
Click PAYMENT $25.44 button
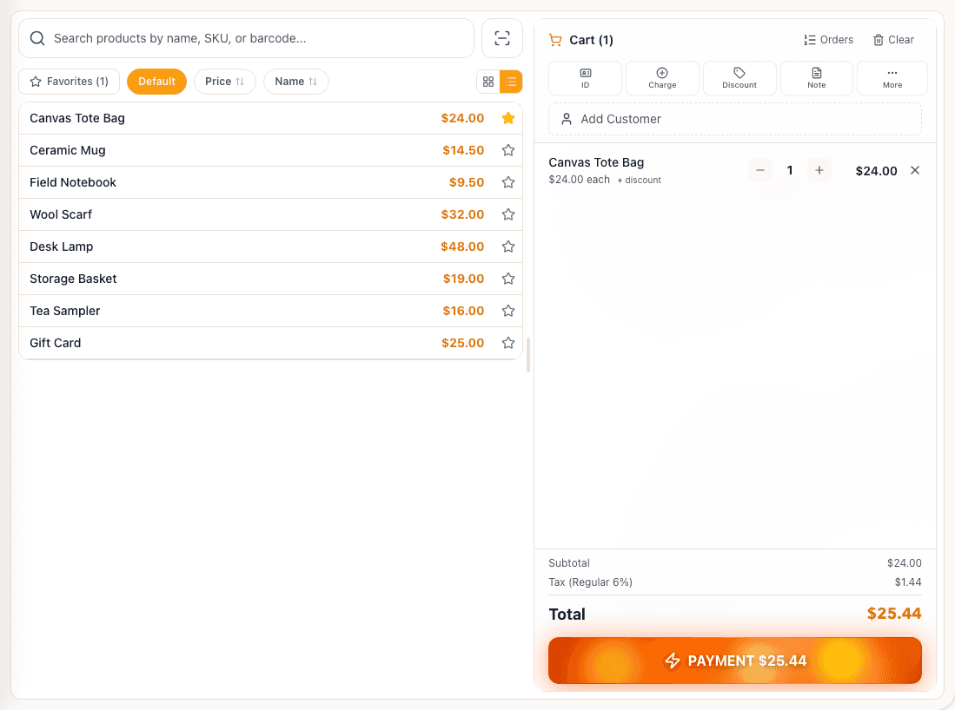735,661
